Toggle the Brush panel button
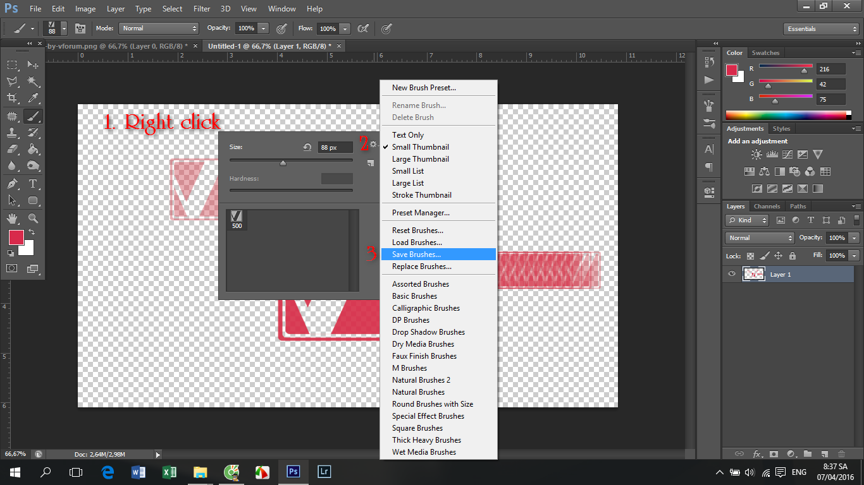The width and height of the screenshot is (864, 485). click(80, 28)
